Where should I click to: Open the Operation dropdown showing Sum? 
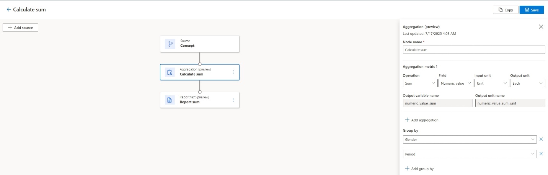coord(420,83)
